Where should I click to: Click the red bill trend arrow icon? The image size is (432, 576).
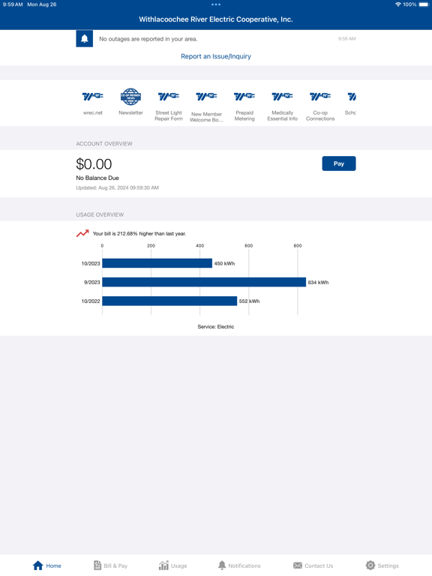pos(82,233)
